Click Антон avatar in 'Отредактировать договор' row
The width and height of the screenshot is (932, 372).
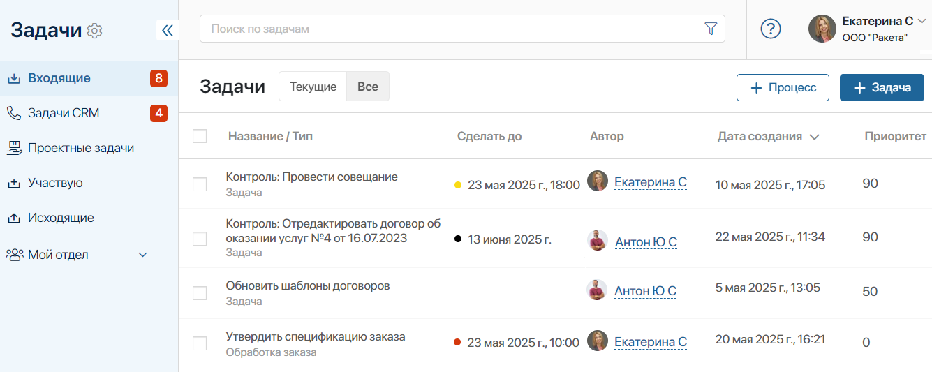[598, 241]
